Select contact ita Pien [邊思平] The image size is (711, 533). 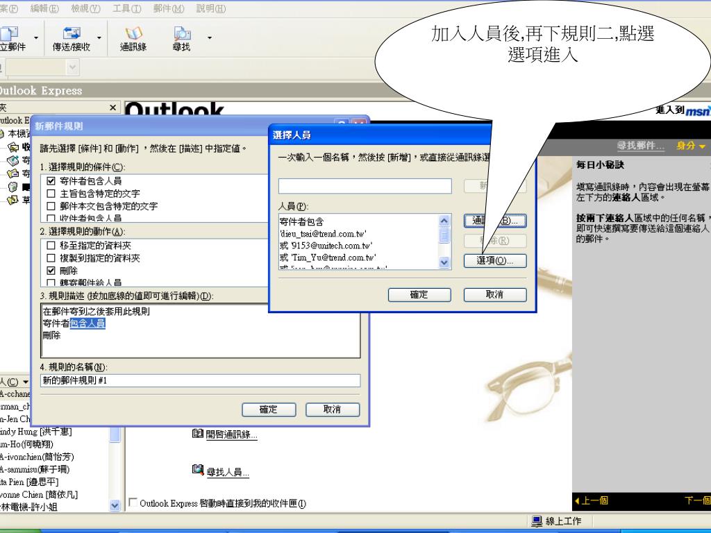tap(29, 482)
